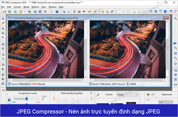Click the R button in Detail Quality Equalizer
This screenshot has height=117, width=178.
click(x=91, y=93)
